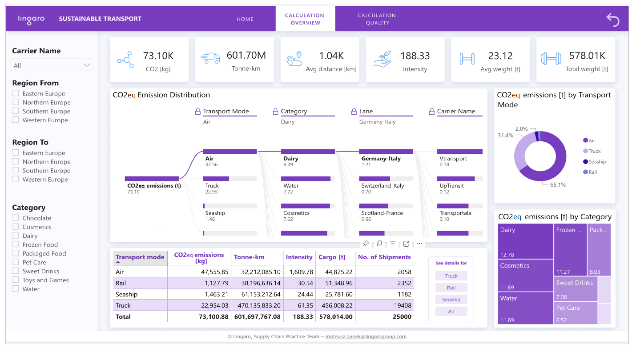
Task: Check Western Europe under Region To
Action: pos(16,179)
